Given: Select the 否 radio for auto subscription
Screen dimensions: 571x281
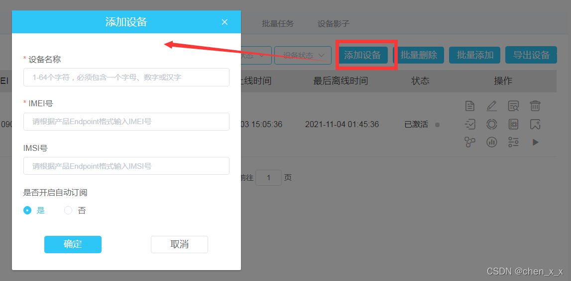Looking at the screenshot, I should (x=68, y=210).
